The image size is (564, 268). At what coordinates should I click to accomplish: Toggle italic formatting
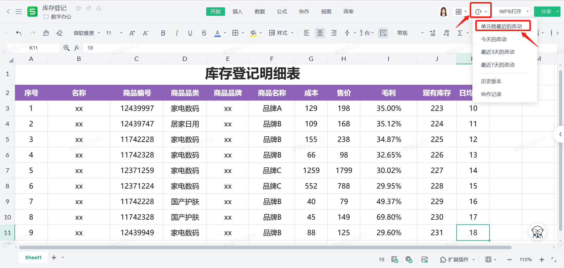tap(177, 33)
